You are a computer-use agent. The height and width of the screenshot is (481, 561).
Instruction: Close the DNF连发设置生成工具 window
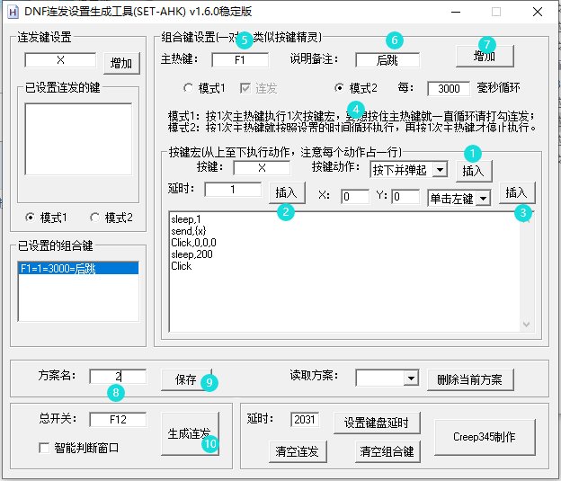pos(538,12)
